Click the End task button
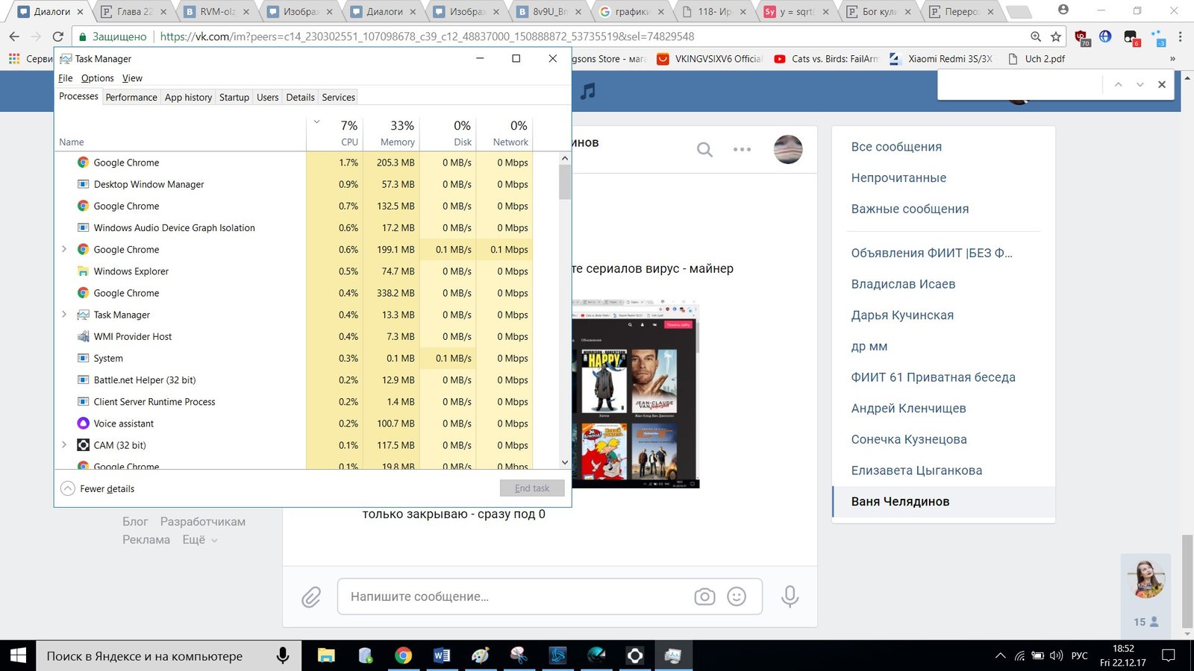 [532, 488]
